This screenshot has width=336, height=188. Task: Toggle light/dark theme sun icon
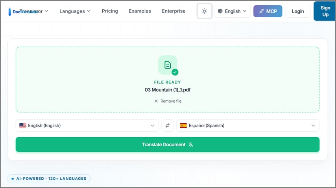[205, 11]
